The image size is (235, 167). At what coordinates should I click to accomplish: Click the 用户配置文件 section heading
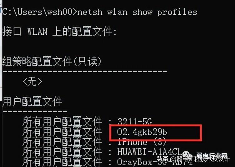(x=32, y=102)
